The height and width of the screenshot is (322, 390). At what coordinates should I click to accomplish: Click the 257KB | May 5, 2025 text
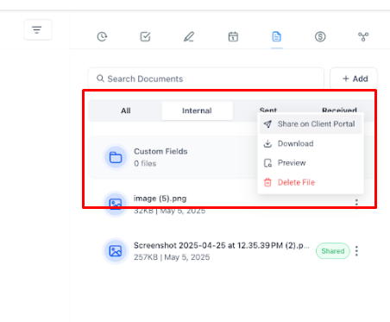[x=172, y=257]
